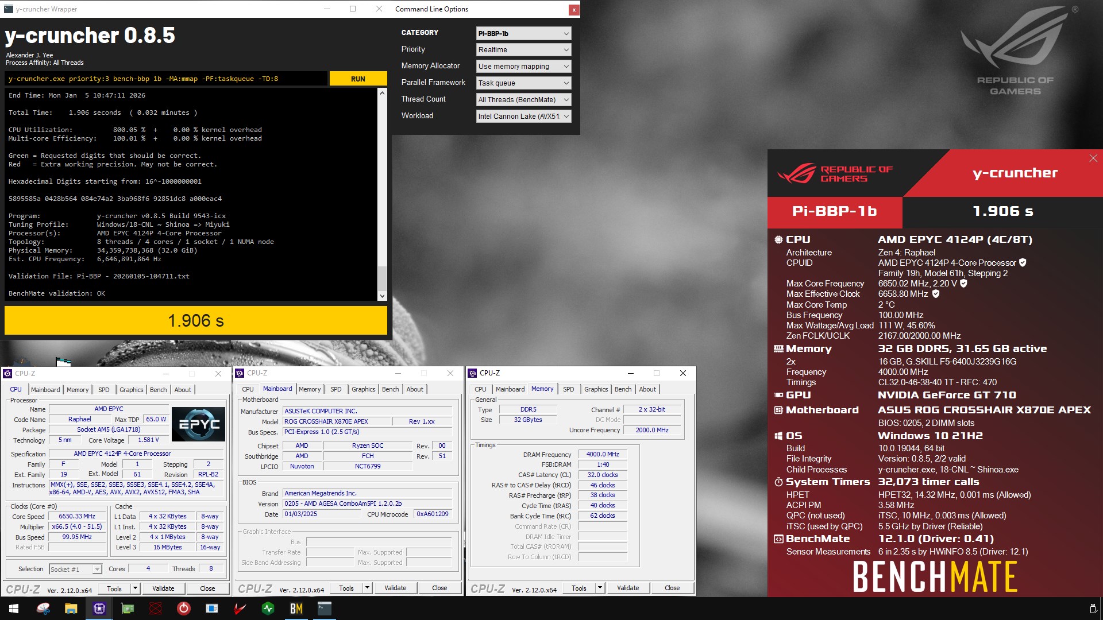
Task: Close the BenchMate y-cruncher result panel
Action: pos(1093,158)
